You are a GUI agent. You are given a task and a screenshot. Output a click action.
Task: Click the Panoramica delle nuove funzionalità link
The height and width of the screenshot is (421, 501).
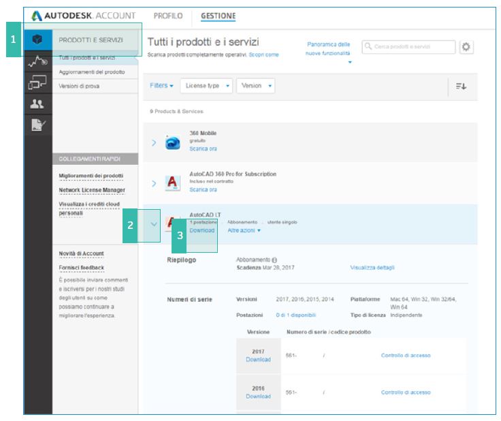coord(328,48)
